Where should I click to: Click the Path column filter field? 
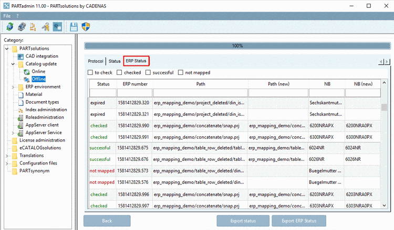coord(200,93)
